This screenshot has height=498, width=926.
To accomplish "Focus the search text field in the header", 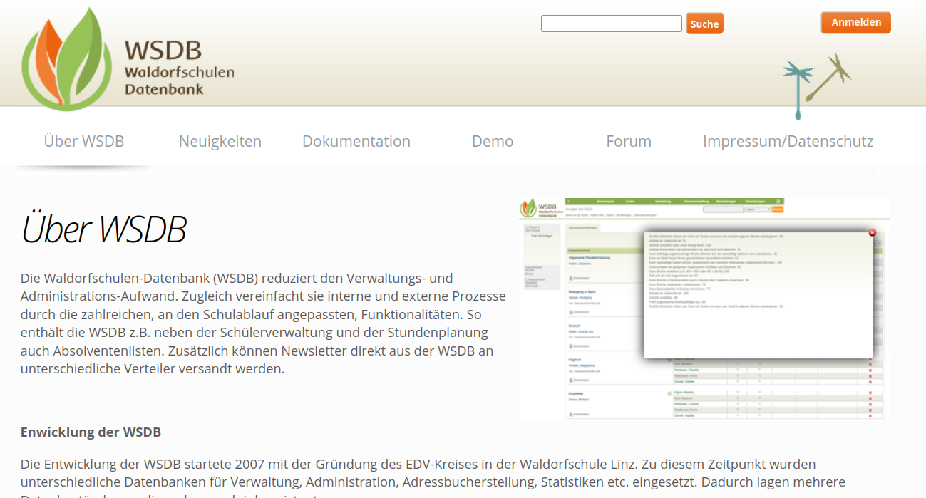I will [611, 24].
